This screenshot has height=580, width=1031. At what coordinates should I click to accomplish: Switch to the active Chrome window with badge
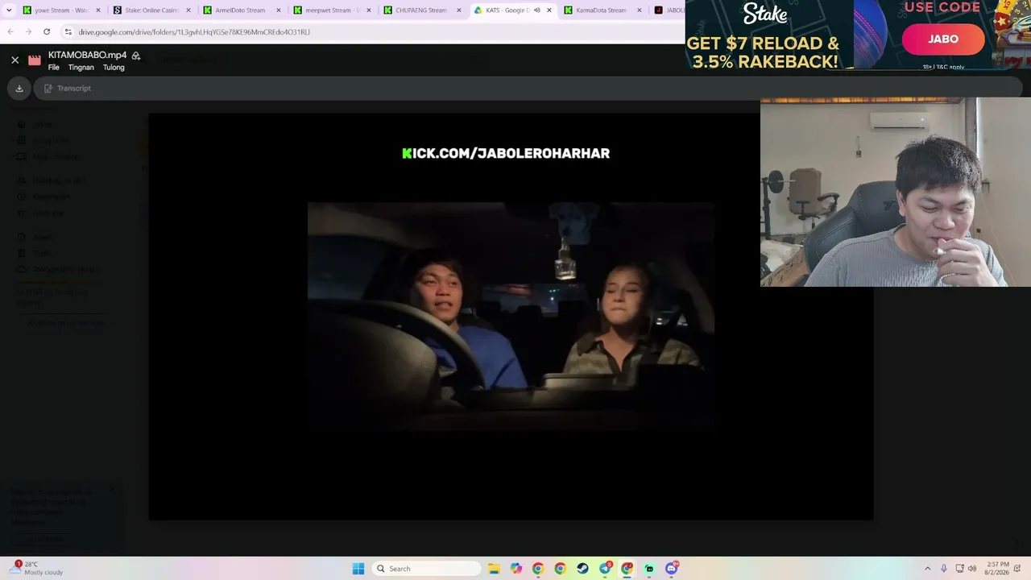tap(627, 569)
